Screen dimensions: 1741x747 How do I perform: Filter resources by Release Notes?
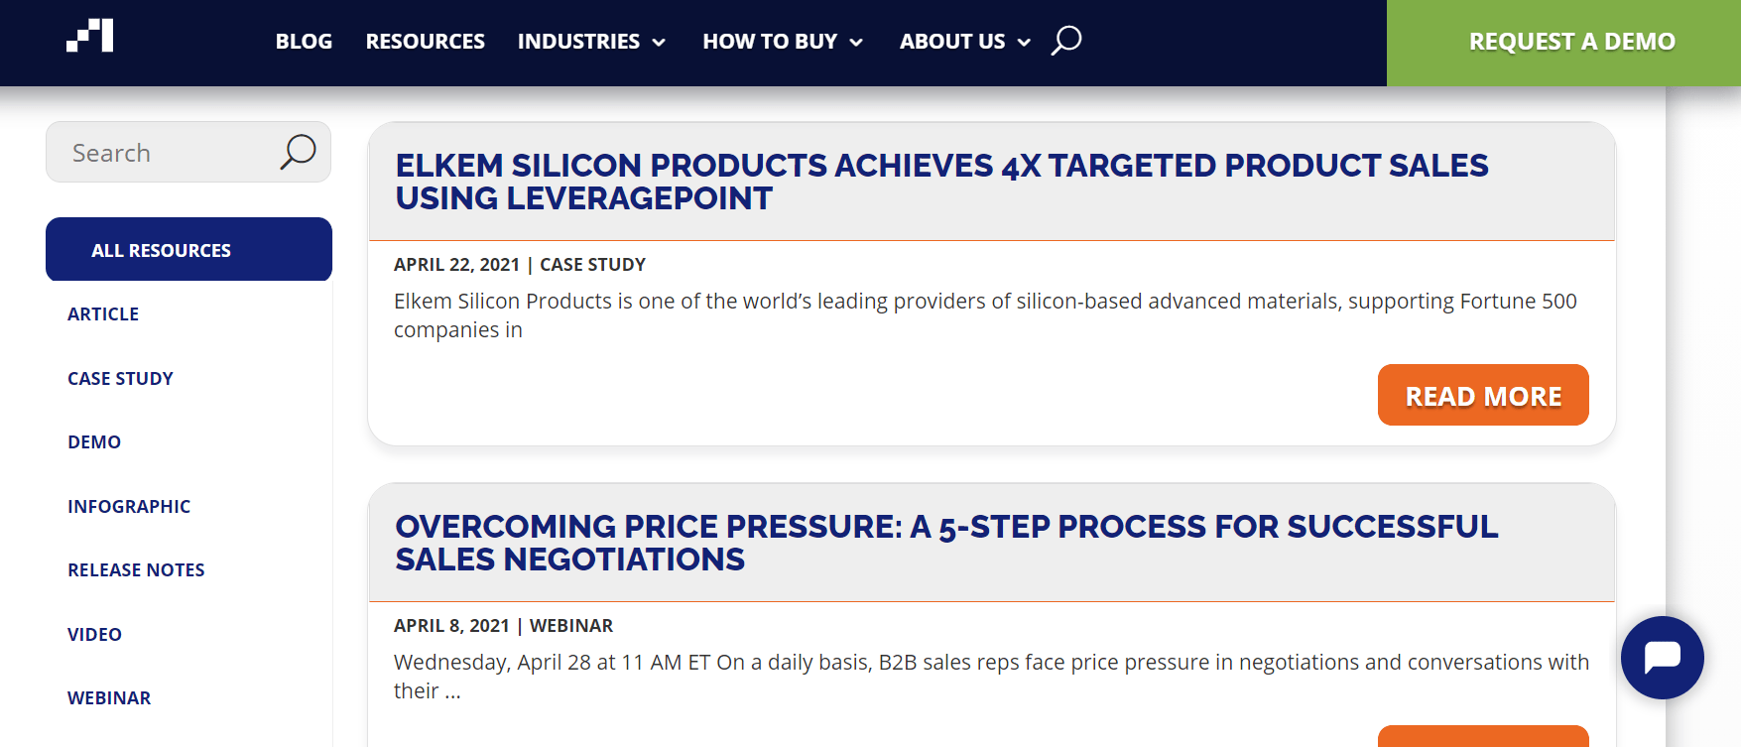136,569
